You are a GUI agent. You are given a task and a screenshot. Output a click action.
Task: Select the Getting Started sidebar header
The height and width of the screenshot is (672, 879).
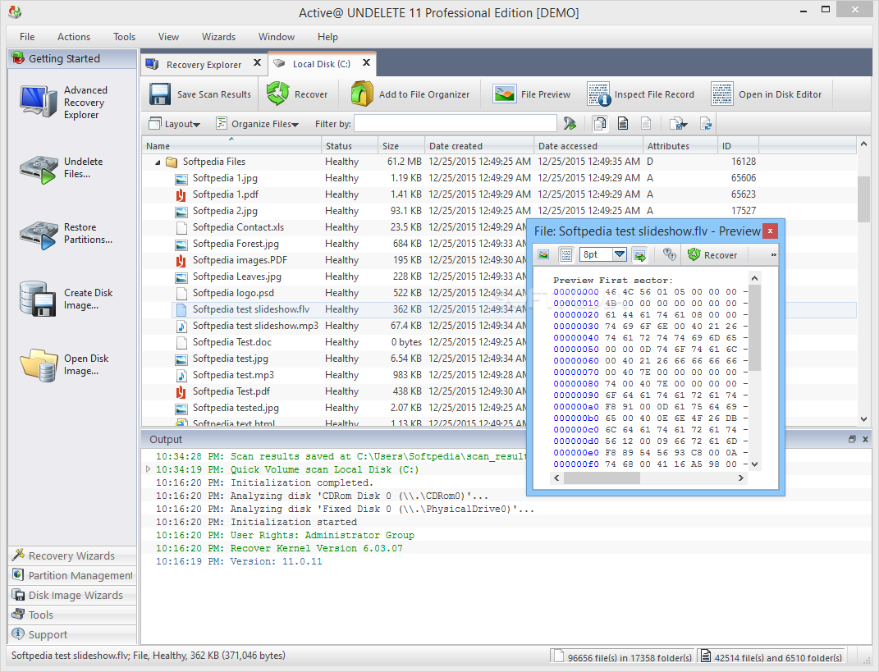tap(72, 58)
